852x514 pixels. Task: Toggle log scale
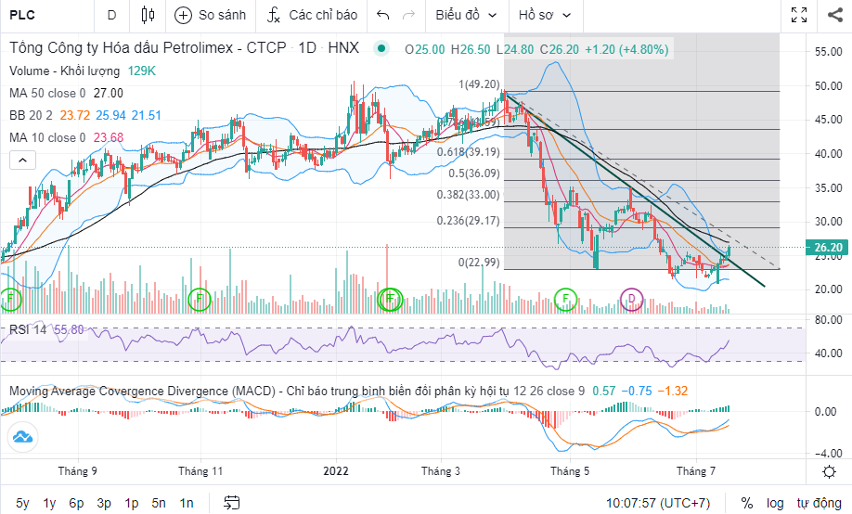pos(775,503)
